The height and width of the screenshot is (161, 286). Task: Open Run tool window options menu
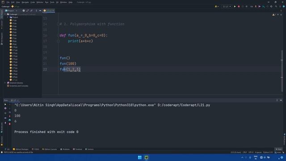pos(277,100)
